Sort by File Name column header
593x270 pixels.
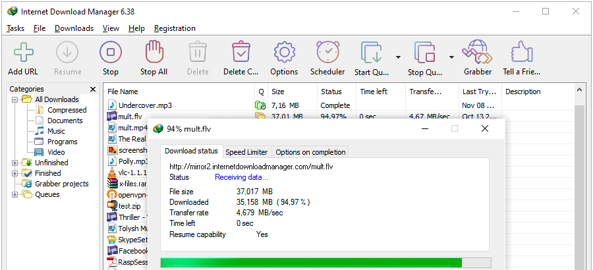point(179,92)
